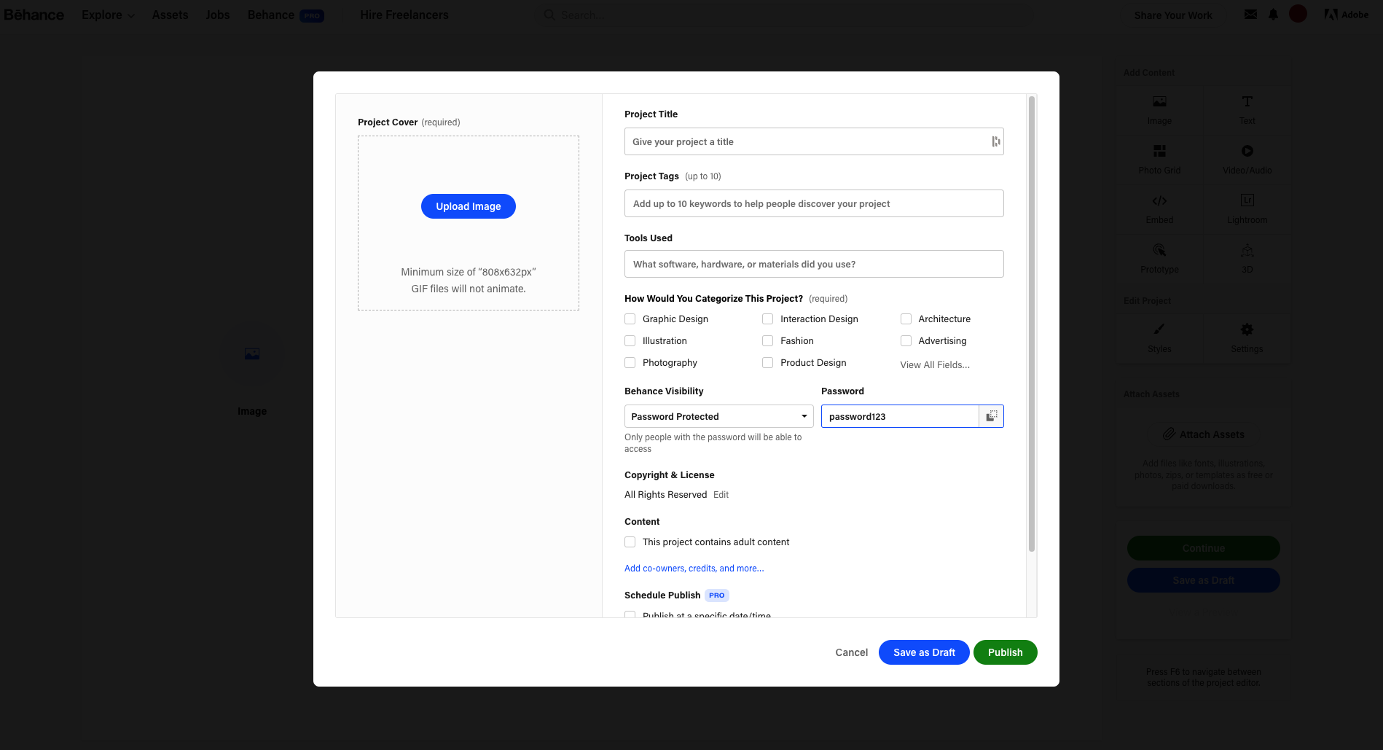Insert a Text block
Screen dimensions: 1383x750
click(1246, 109)
